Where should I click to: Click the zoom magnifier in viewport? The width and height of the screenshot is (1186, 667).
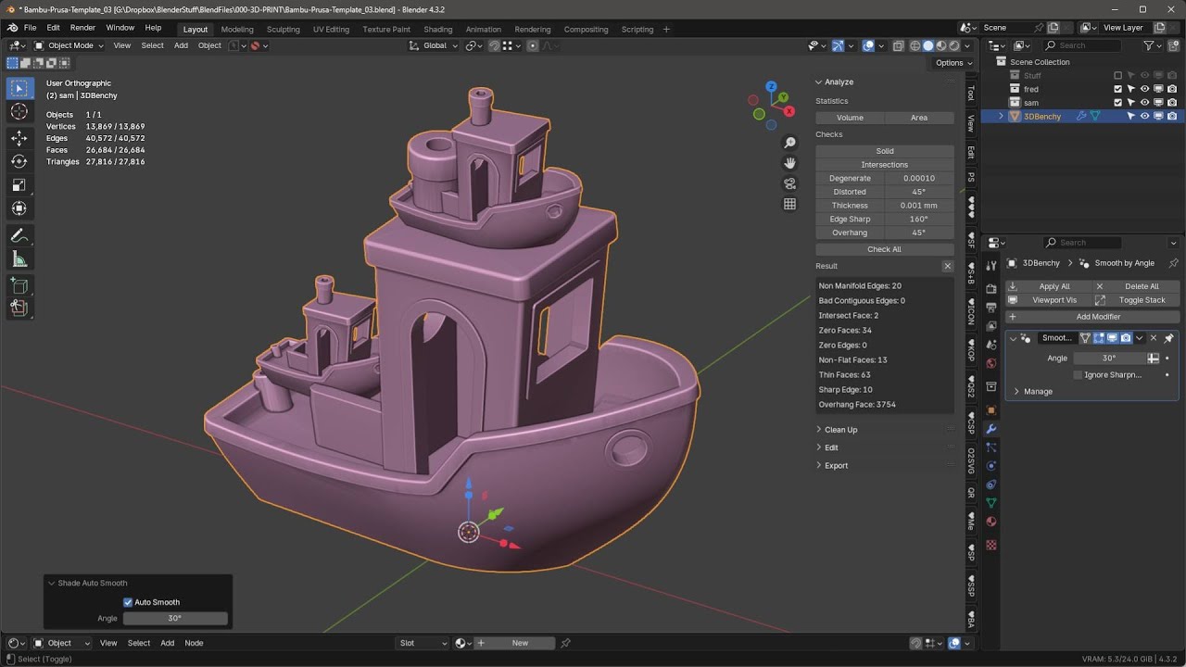(789, 143)
